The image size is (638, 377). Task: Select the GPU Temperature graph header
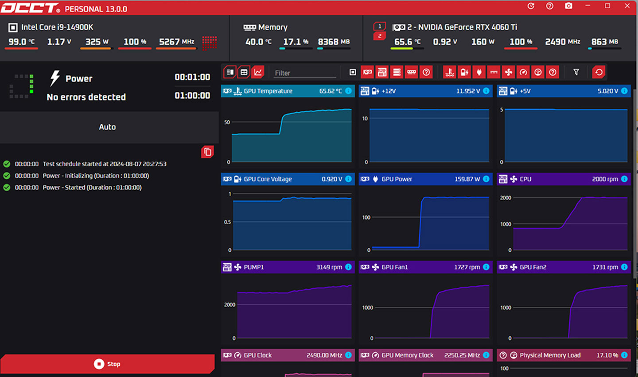point(288,91)
